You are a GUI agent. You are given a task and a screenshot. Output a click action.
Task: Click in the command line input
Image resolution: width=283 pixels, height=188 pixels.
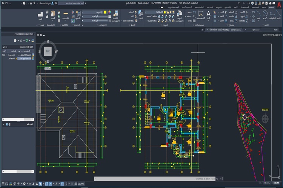coord(154,179)
